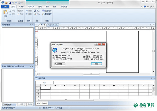The height and width of the screenshot is (111, 157).
Task: Close the About Grapher dialog with red X
Action: (x=102, y=44)
